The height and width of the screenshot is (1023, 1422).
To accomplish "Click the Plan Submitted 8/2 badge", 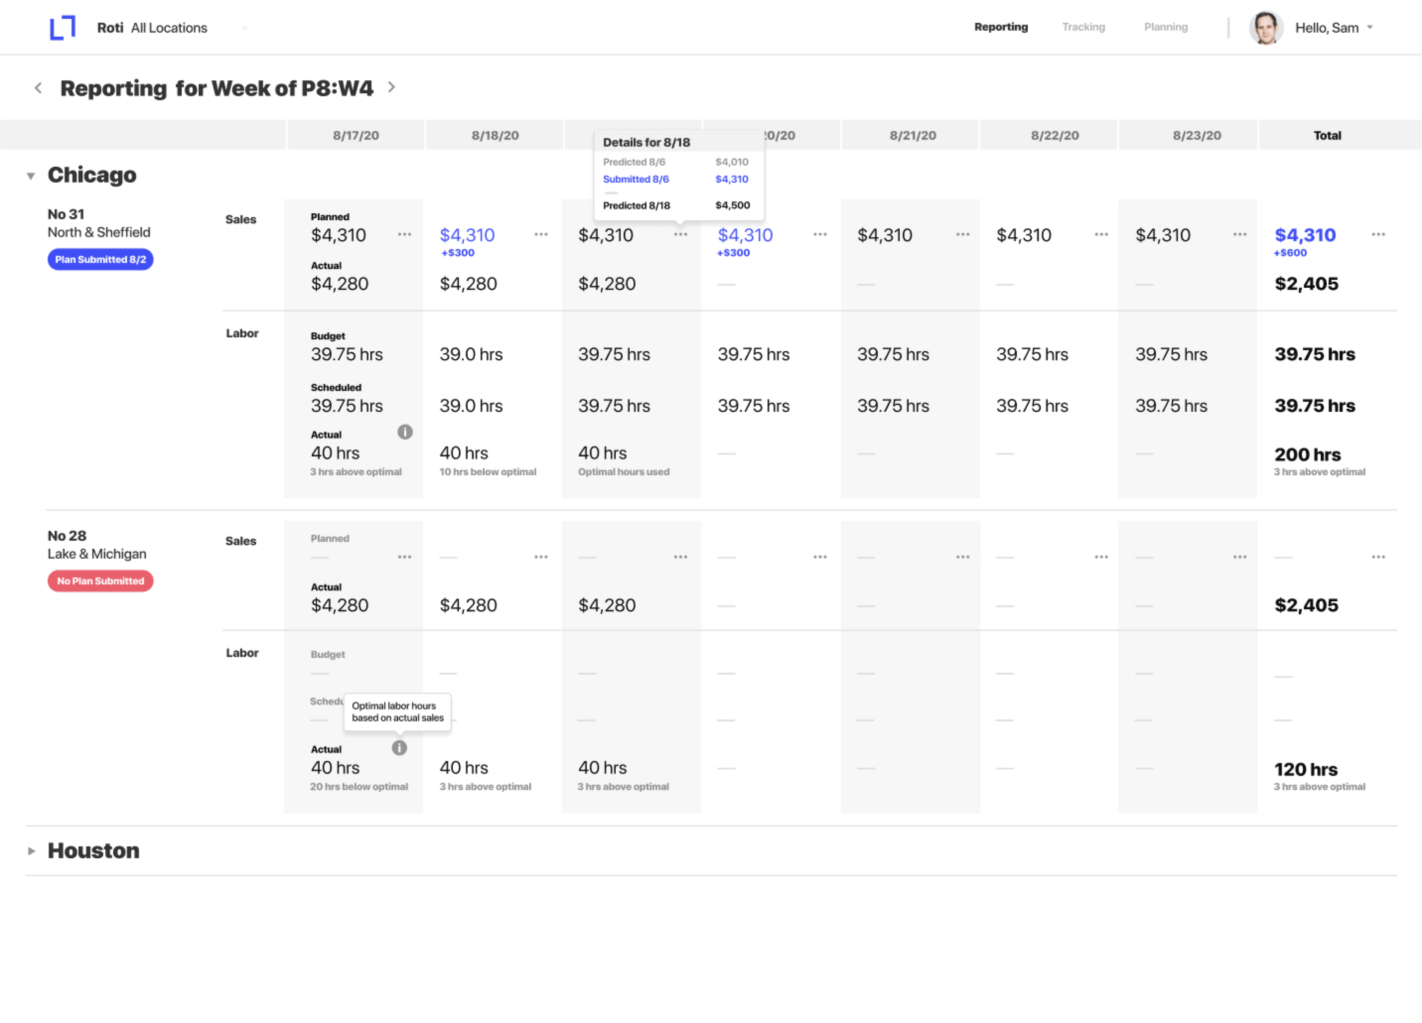I will point(100,259).
